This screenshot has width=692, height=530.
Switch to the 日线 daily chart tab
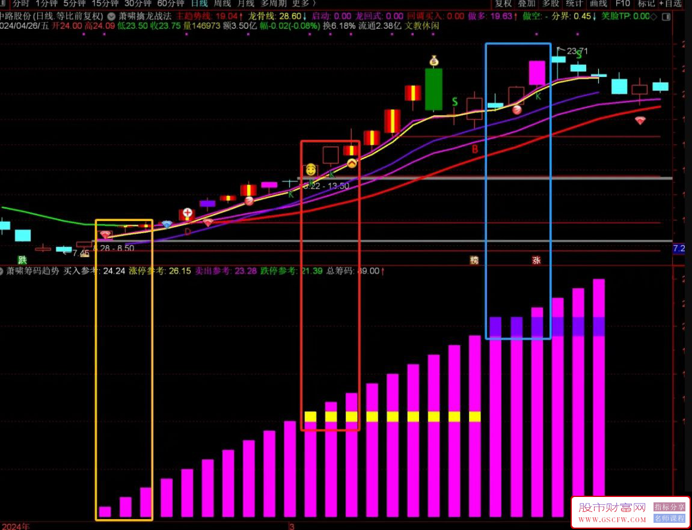[199, 4]
